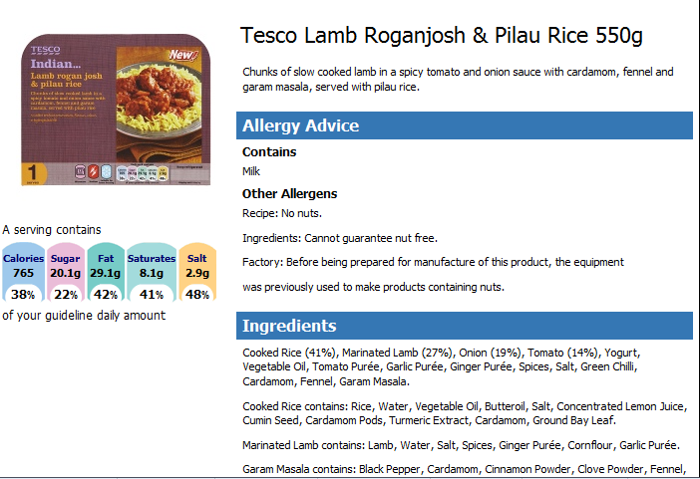Click the Salt 2.9g nutrition badge
Viewport: 700px width, 479px height.
click(x=197, y=272)
